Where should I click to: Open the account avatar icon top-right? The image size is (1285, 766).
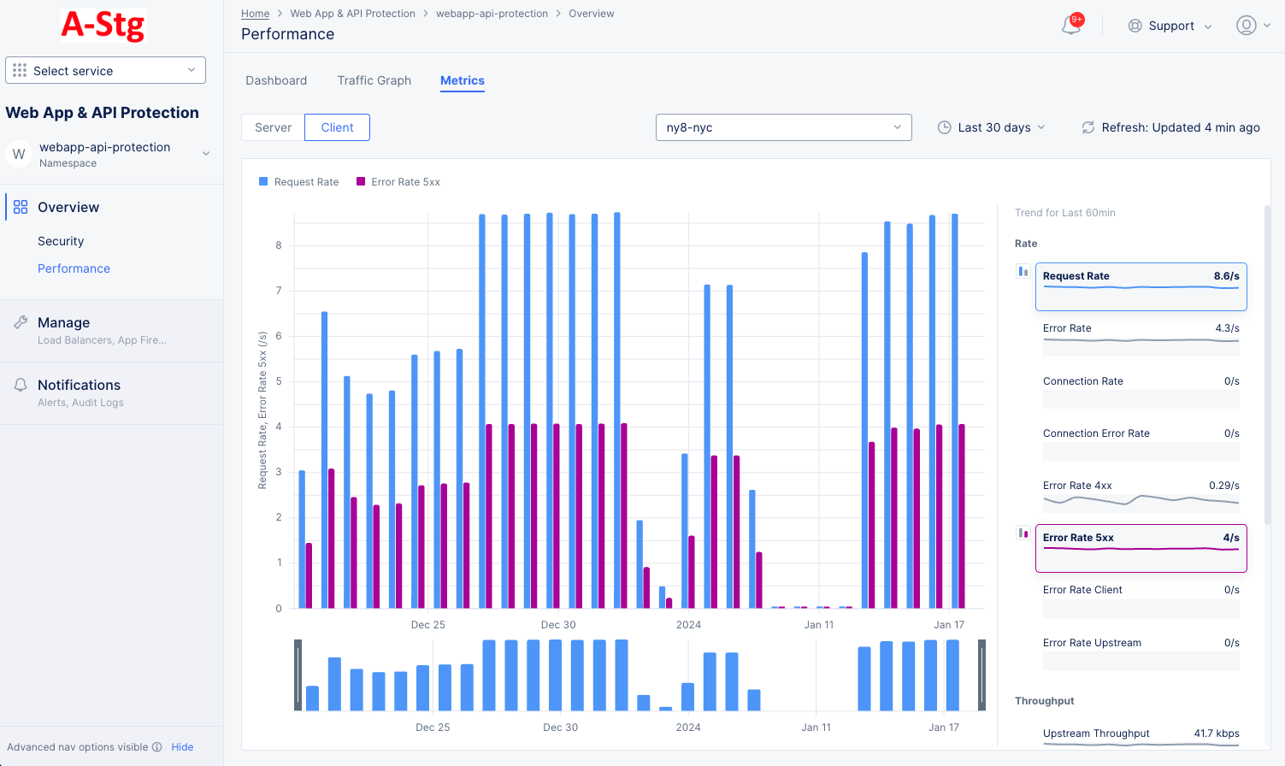tap(1246, 25)
